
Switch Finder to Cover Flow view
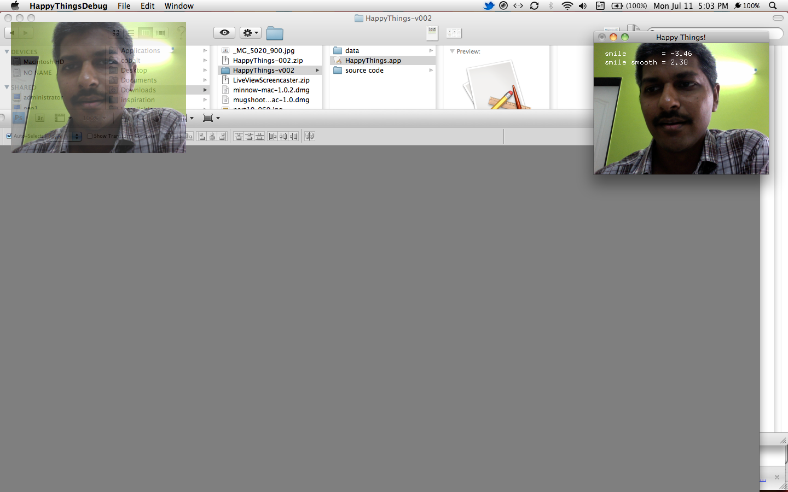160,33
